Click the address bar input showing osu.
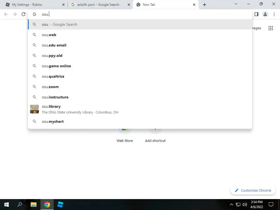This screenshot has width=280, height=210. 140,14
